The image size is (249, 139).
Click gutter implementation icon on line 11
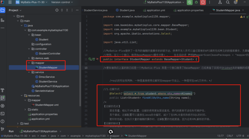pyautogui.click(x=90, y=59)
